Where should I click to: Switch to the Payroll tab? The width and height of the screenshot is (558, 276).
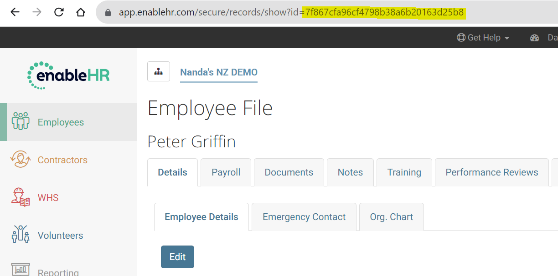[226, 172]
